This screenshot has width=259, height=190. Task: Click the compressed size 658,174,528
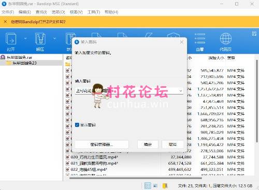point(180,163)
